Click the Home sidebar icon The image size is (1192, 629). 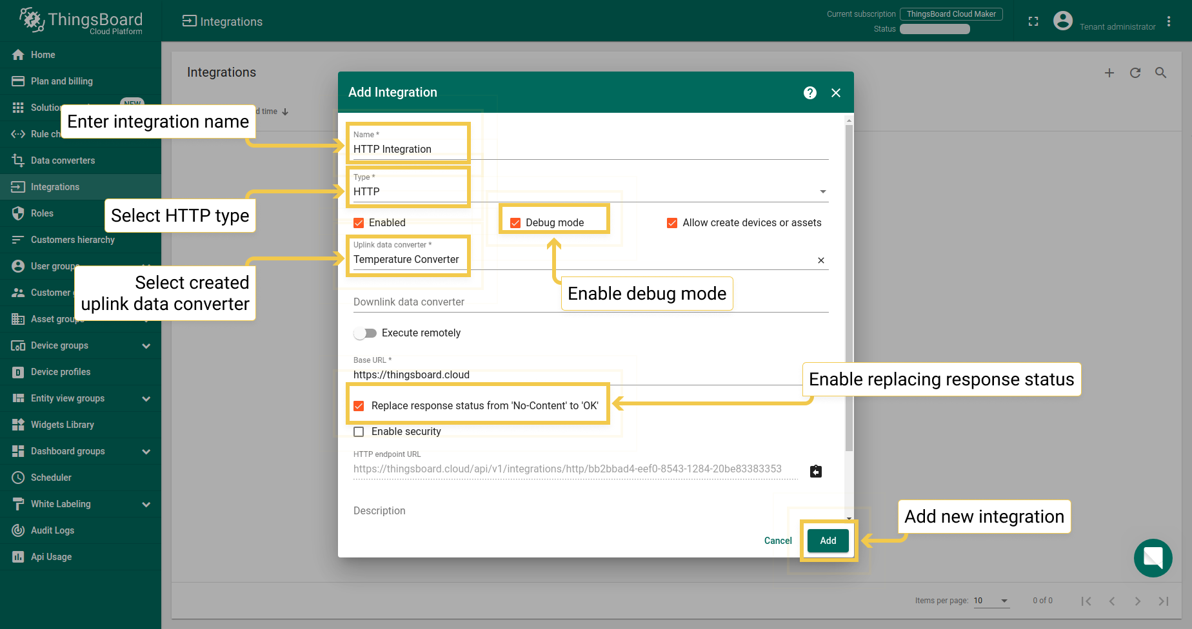18,55
